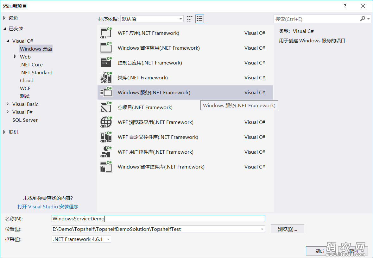Switch to medium icons list view

(199, 19)
